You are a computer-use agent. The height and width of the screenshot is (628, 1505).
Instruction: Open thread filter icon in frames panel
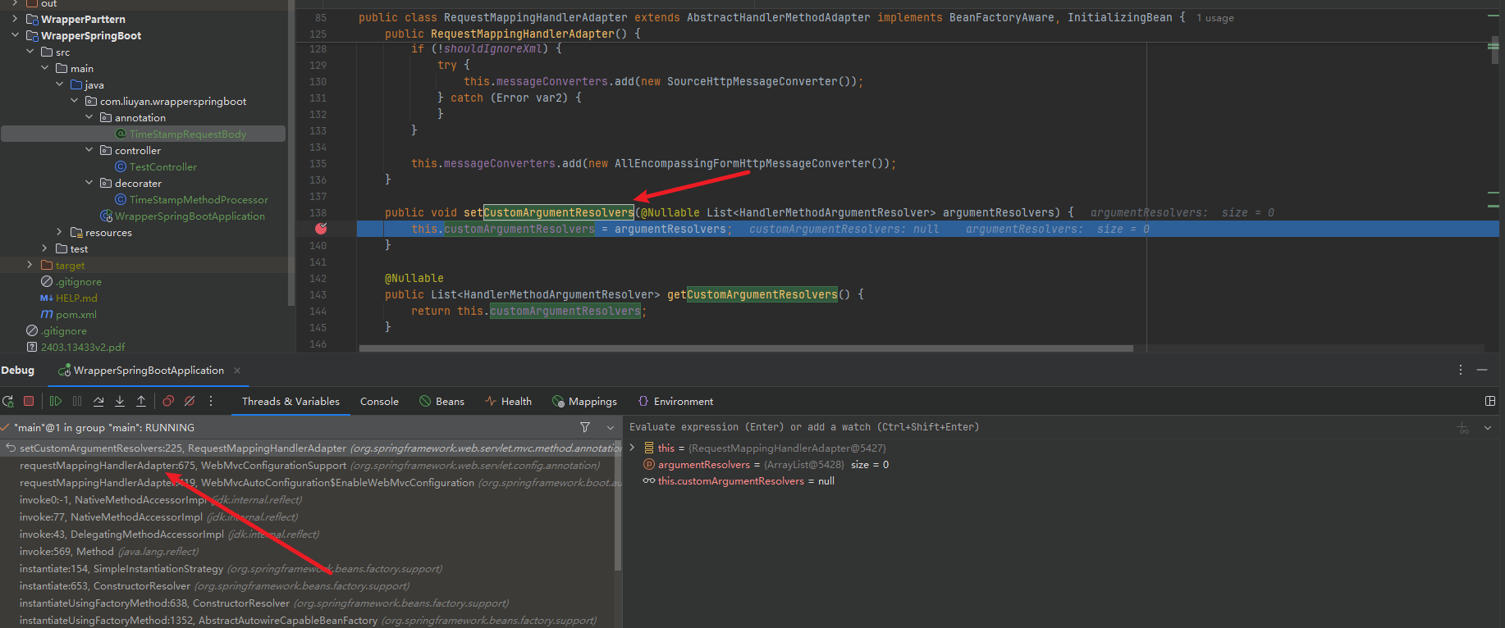pyautogui.click(x=585, y=427)
